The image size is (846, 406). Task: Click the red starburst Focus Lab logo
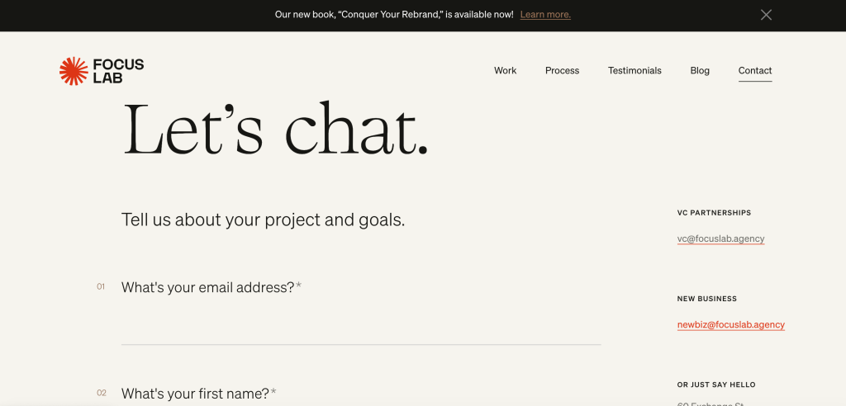point(74,71)
